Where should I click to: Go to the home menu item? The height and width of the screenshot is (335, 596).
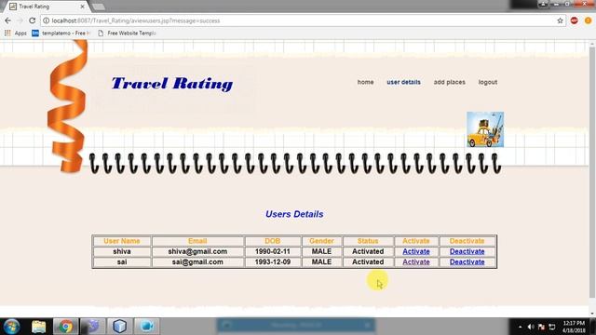[x=365, y=82]
